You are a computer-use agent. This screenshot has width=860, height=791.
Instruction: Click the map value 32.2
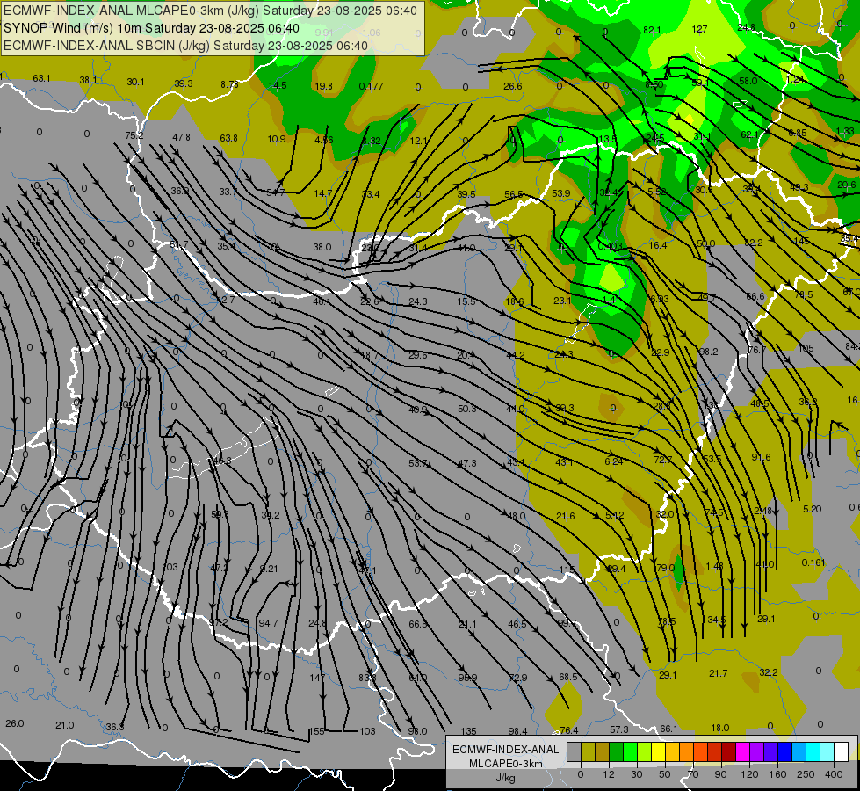click(769, 672)
